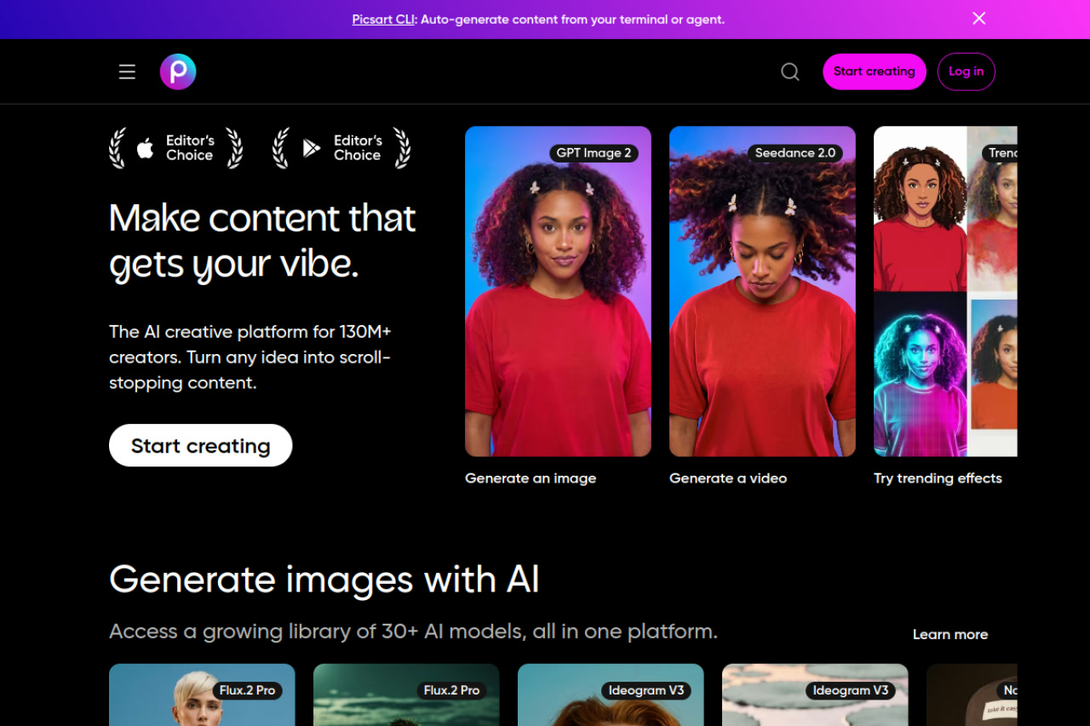1090x726 pixels.
Task: Click the pink Start creating header button
Action: [x=874, y=71]
